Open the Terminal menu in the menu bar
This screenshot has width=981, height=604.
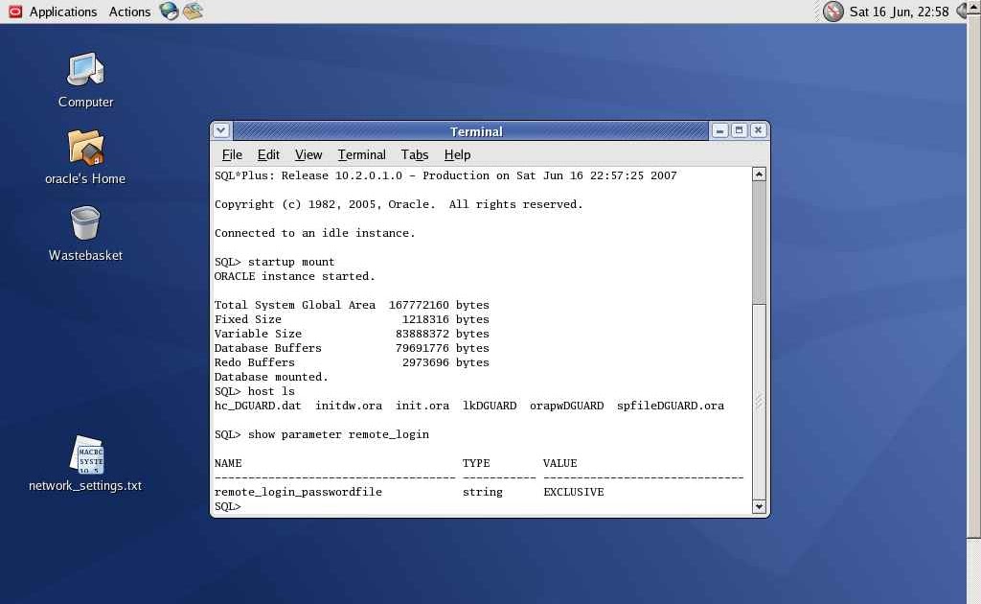point(361,154)
